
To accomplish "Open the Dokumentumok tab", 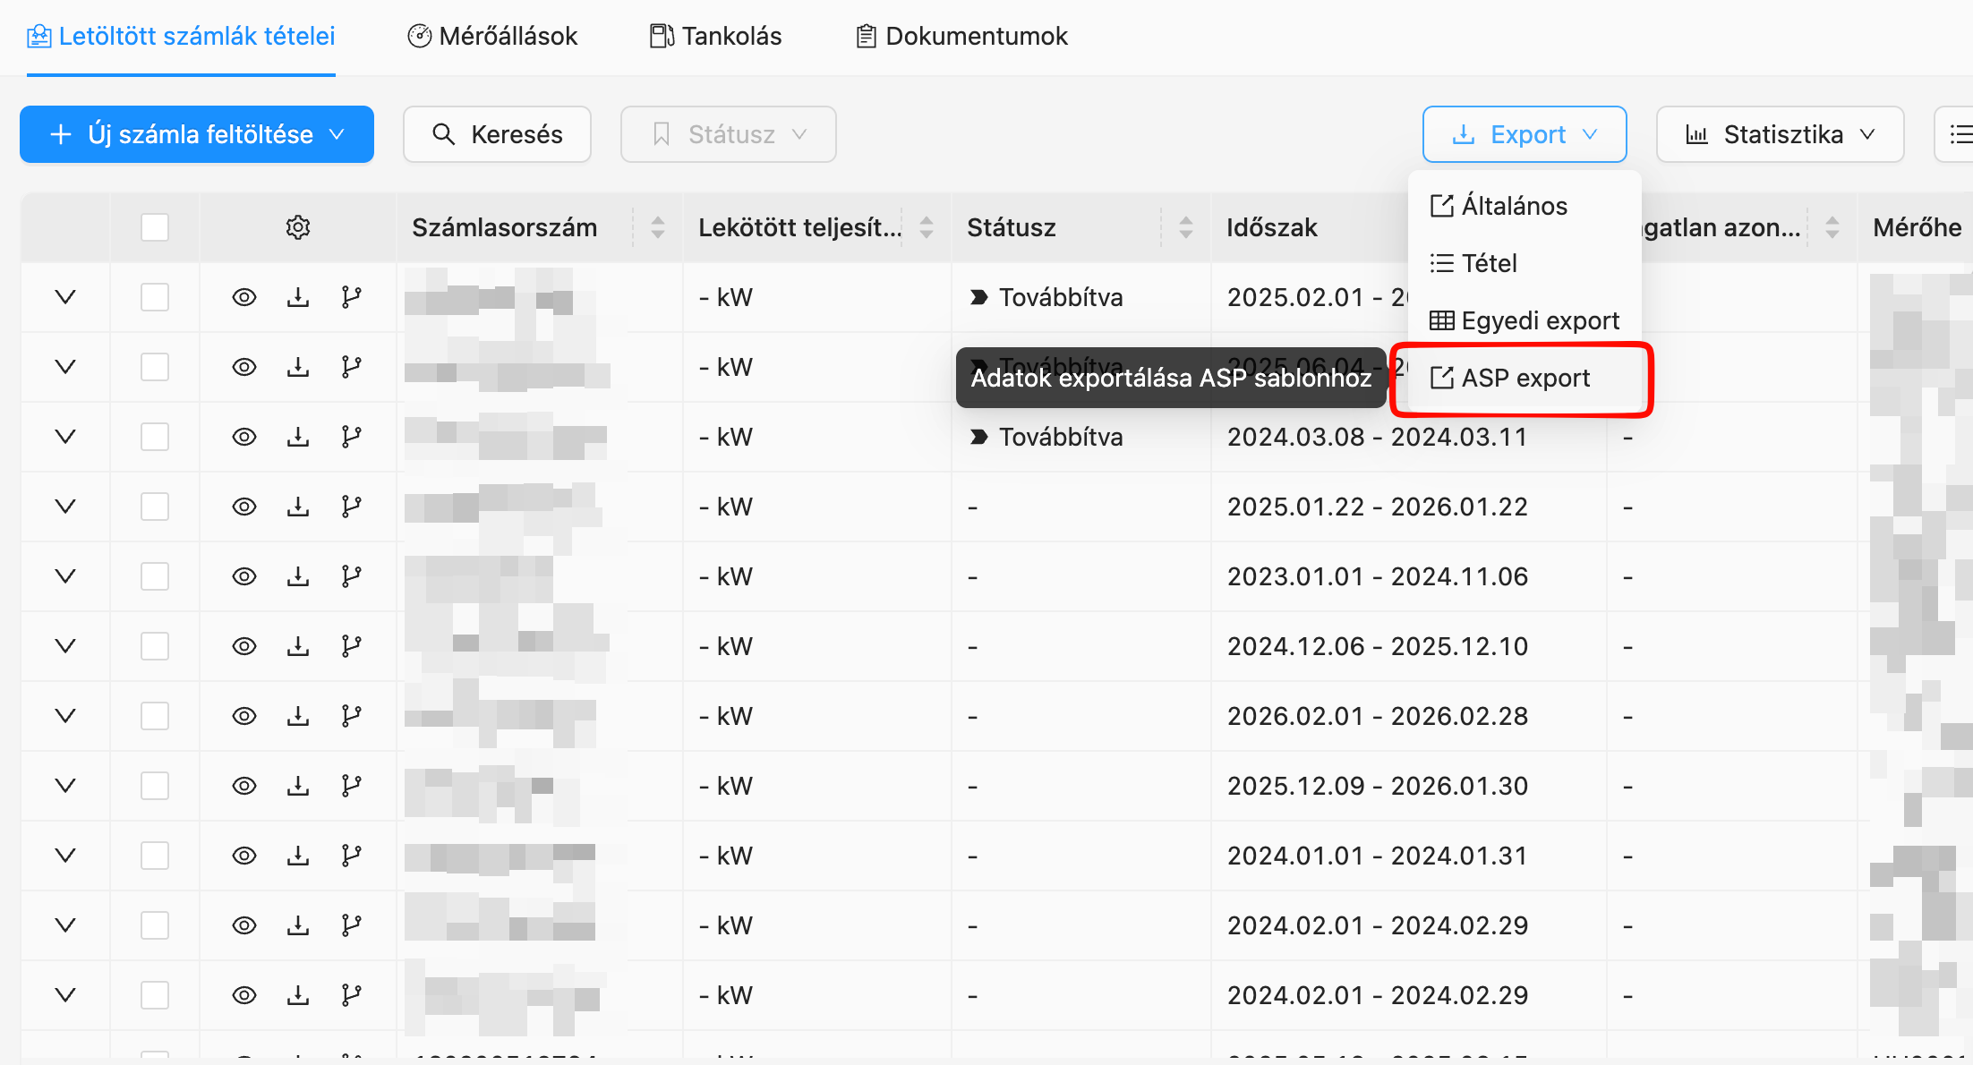I will click(962, 36).
